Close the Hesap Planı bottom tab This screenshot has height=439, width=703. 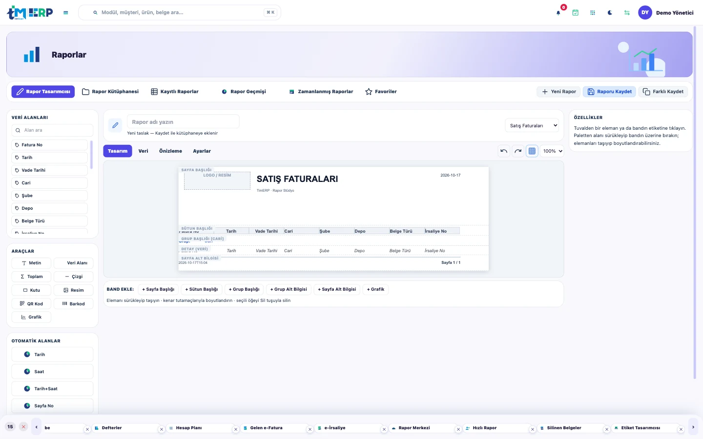[236, 430]
